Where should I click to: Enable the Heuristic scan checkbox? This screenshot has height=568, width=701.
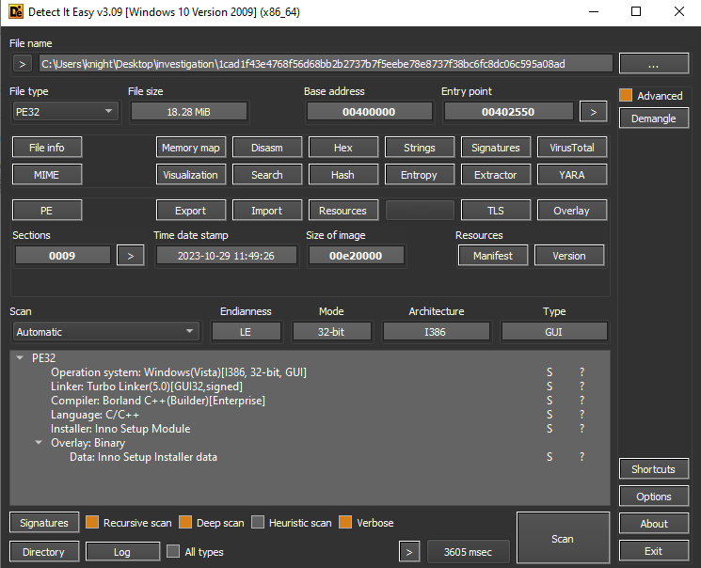258,523
